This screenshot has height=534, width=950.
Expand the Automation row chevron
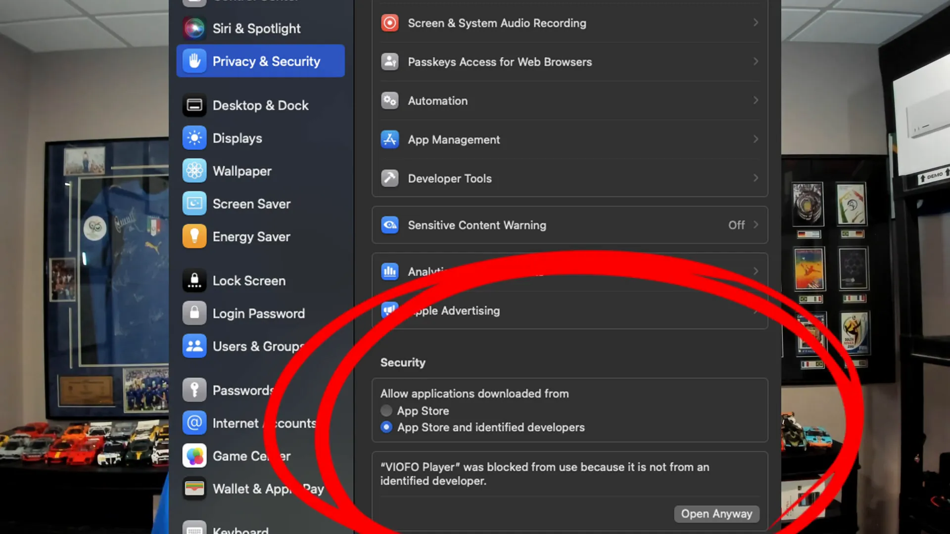(756, 100)
